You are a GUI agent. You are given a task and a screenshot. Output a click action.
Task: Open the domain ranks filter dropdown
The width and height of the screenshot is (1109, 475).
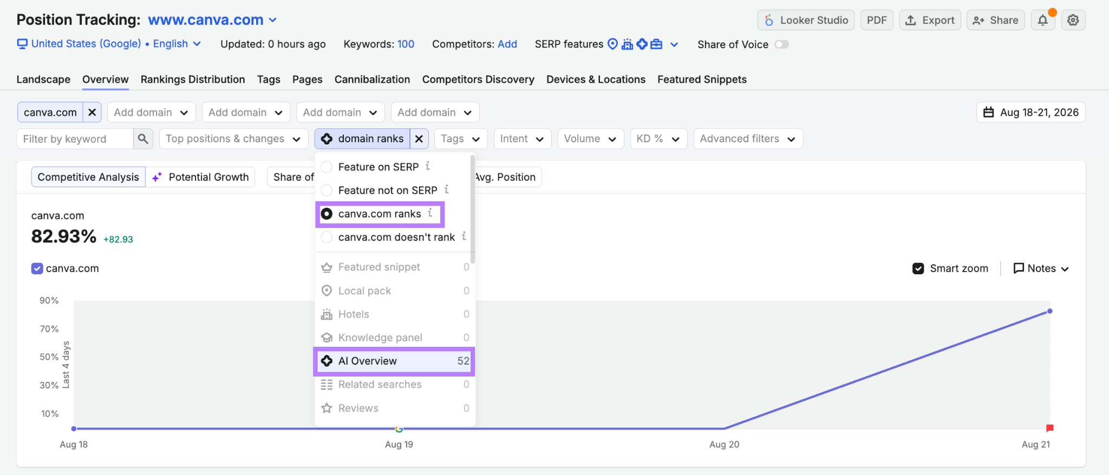pos(362,139)
